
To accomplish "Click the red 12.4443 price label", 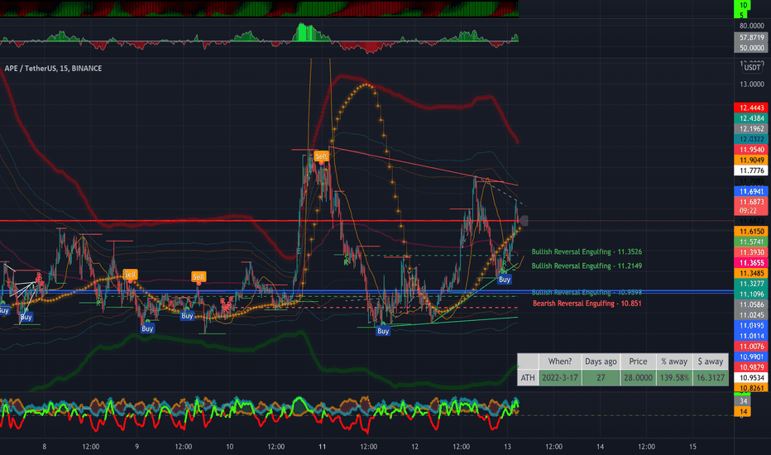I will (751, 108).
